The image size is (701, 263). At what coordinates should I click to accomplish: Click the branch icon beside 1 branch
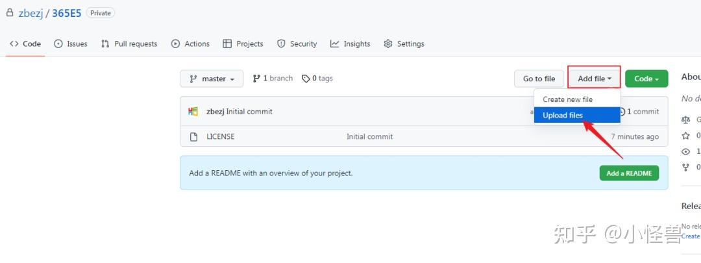point(256,79)
